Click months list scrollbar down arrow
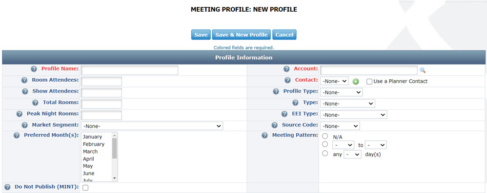This screenshot has height=193, width=487. [114, 178]
